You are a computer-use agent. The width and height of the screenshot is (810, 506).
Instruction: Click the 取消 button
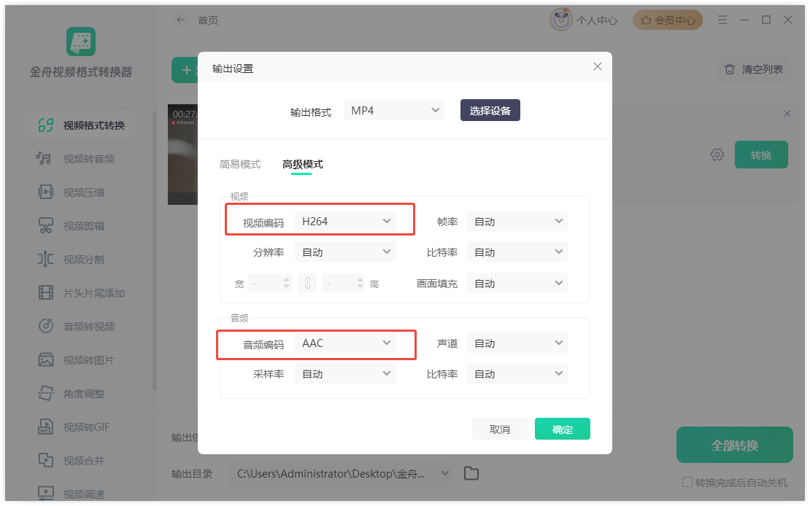click(x=500, y=429)
